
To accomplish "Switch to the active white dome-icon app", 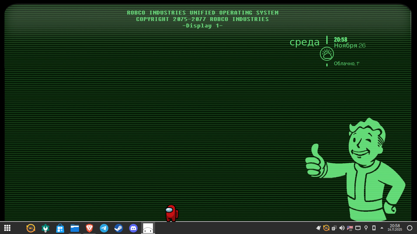I will [x=148, y=228].
